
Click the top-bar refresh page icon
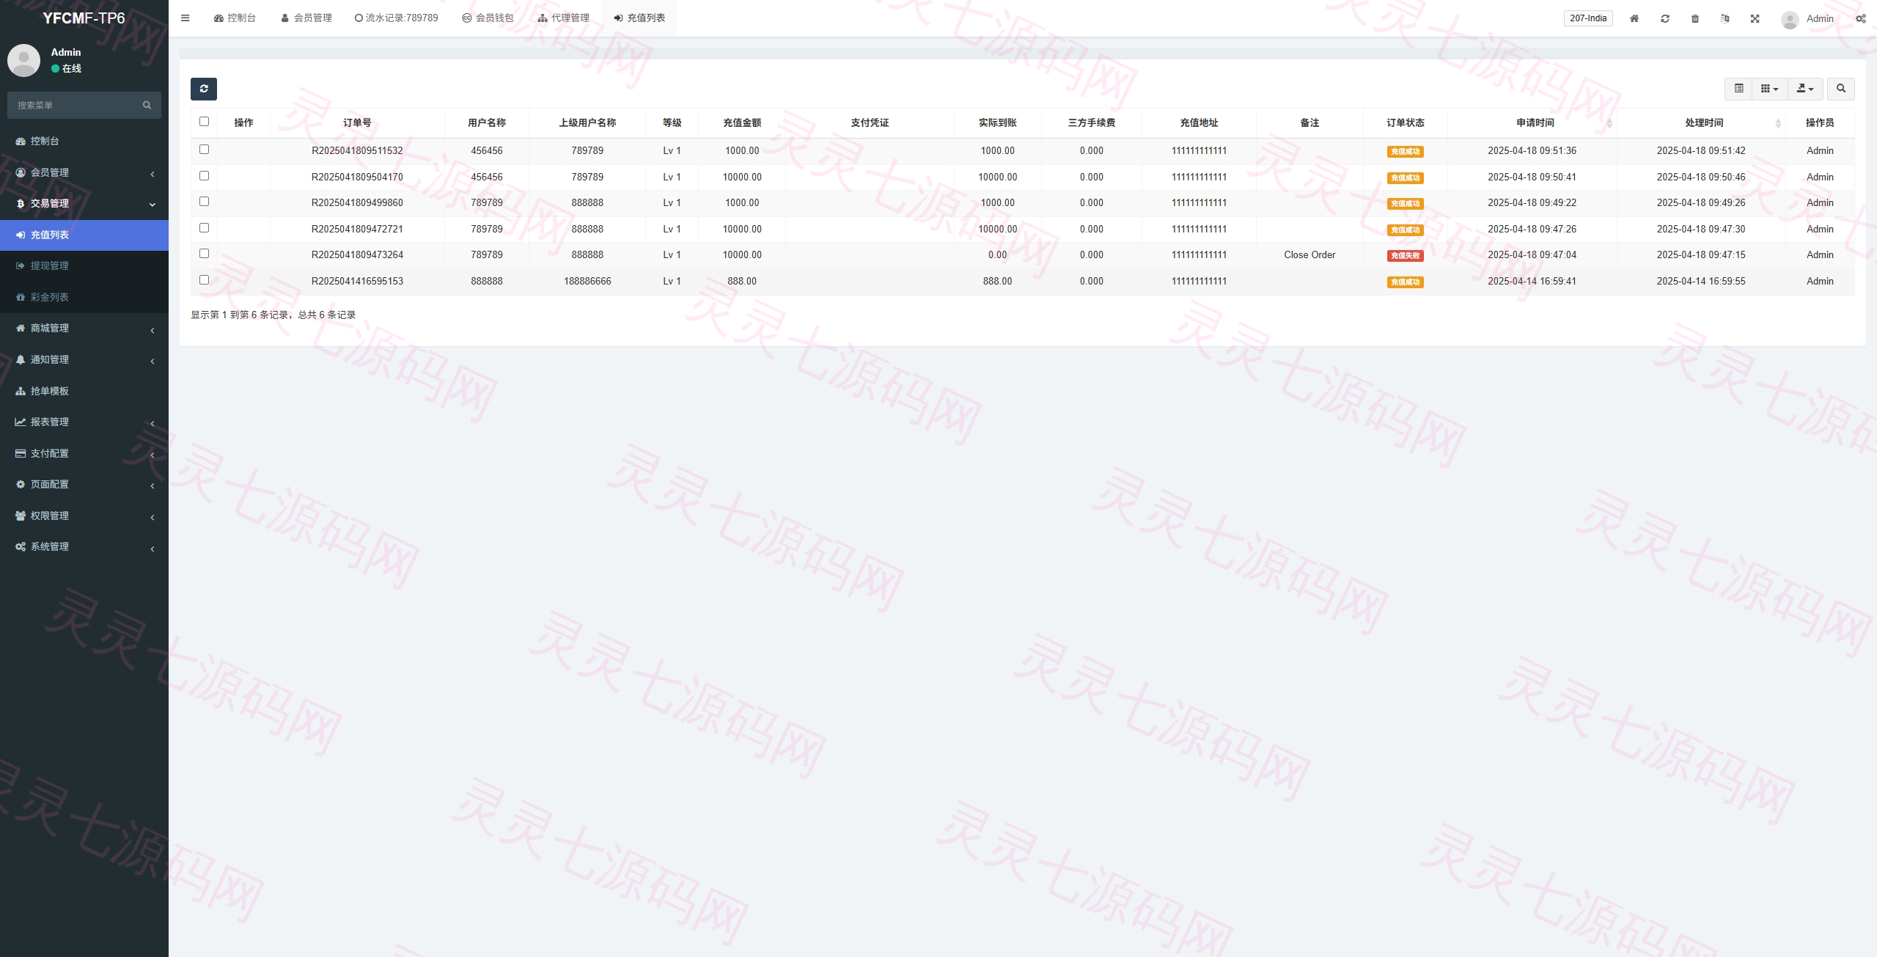tap(1665, 18)
